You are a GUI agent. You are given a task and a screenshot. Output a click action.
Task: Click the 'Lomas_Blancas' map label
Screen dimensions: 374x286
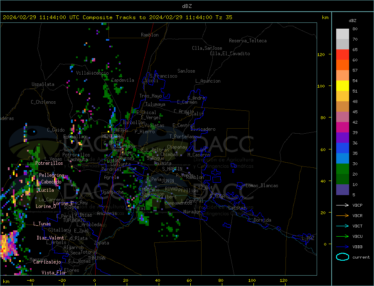262,186
